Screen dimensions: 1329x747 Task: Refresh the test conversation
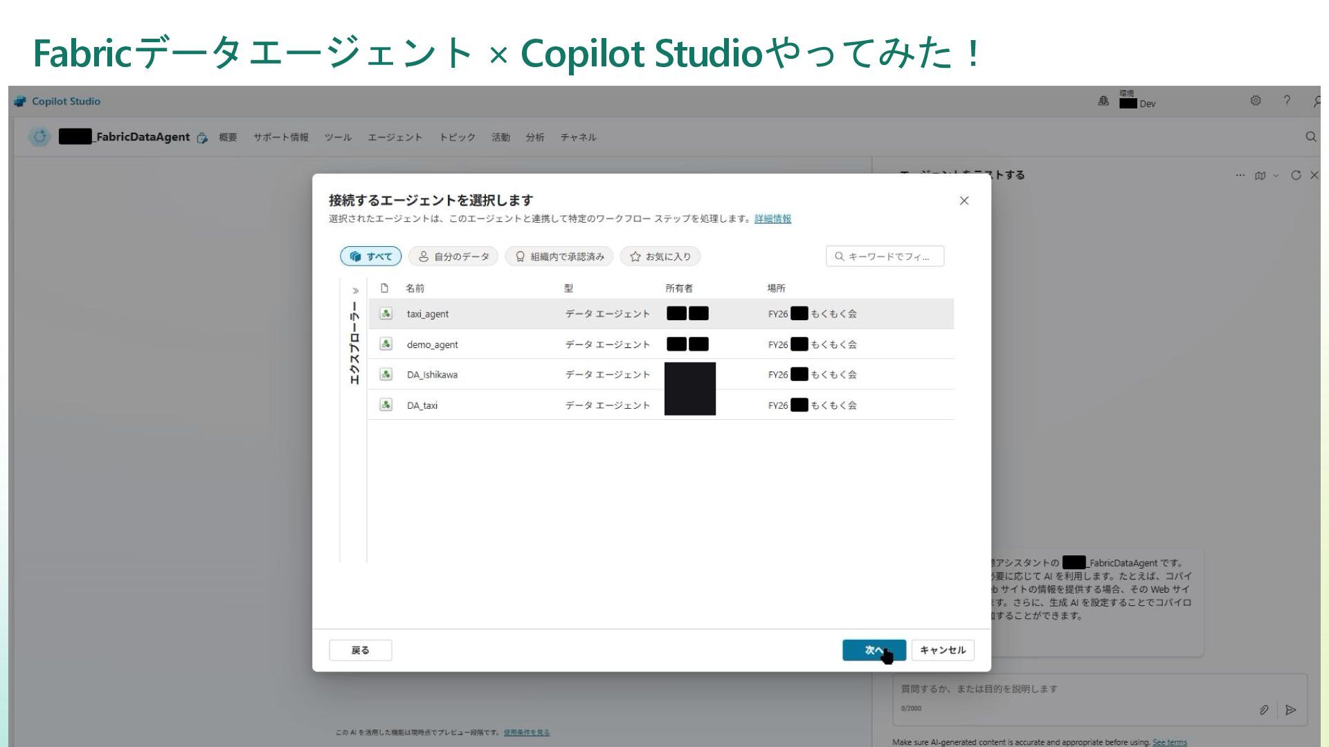[1296, 175]
